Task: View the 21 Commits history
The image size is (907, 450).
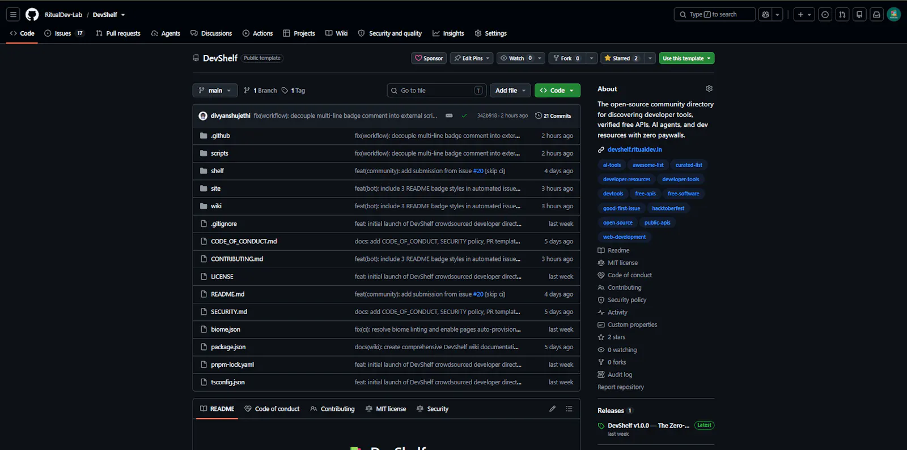Action: point(553,115)
